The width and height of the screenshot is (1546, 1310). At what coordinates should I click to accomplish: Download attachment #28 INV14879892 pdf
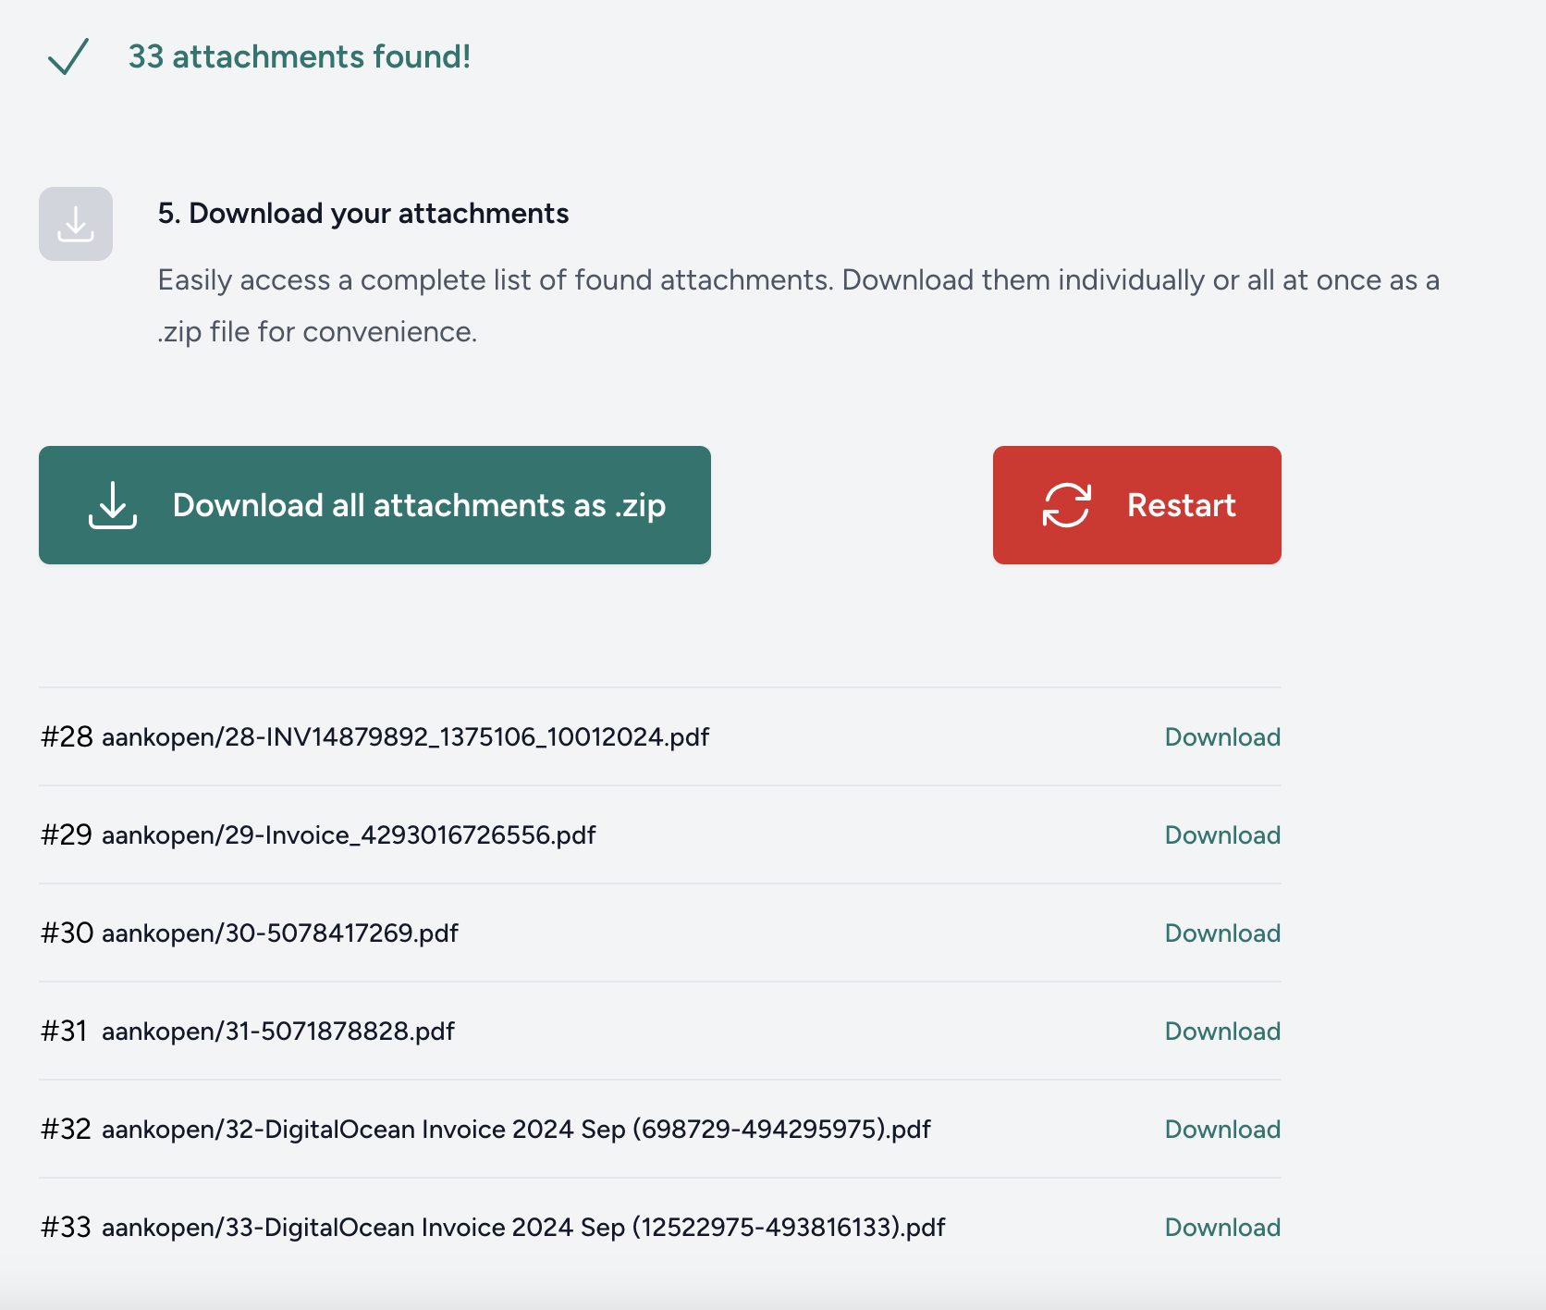click(1222, 737)
